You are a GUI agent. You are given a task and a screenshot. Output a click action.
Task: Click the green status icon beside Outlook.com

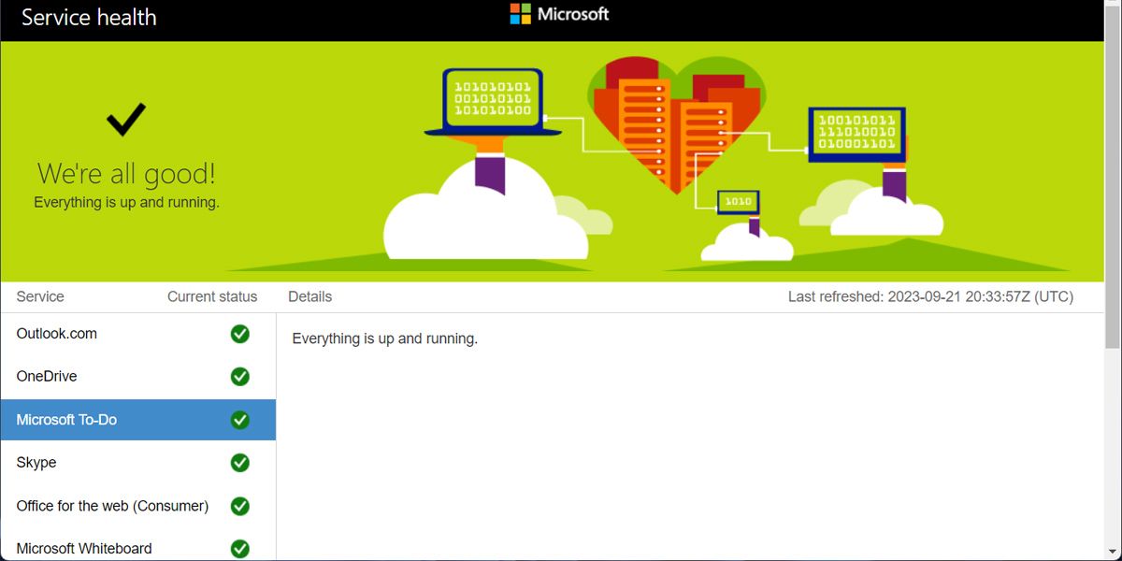[239, 334]
